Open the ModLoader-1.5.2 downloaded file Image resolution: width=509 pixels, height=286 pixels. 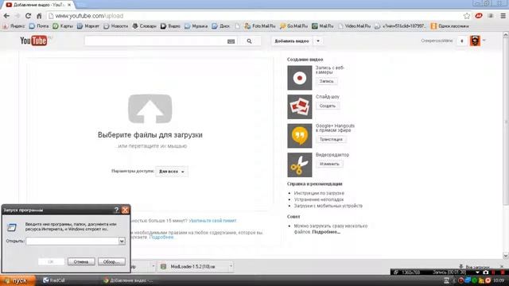pyautogui.click(x=192, y=267)
